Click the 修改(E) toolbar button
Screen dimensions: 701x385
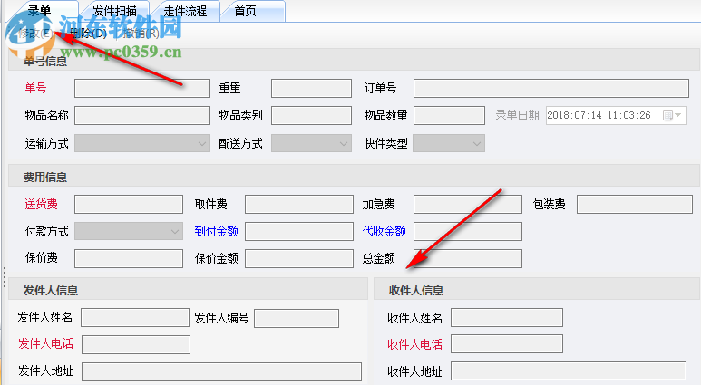(34, 33)
